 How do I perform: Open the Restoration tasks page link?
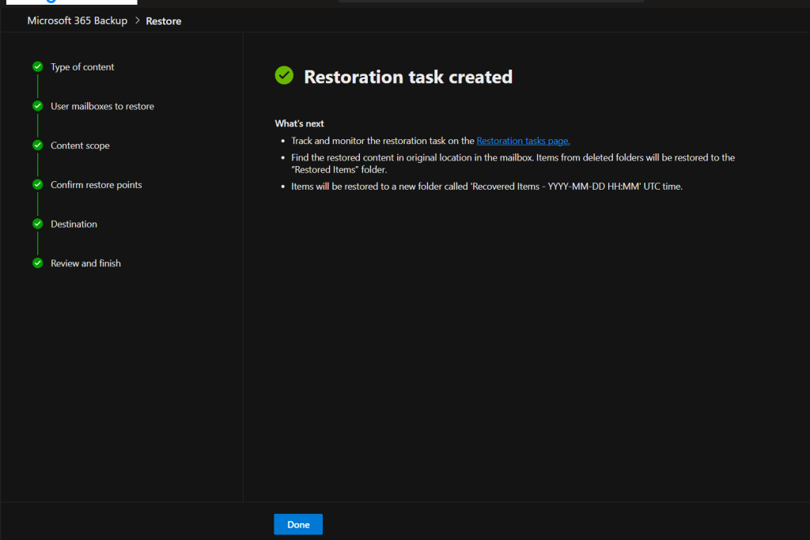pos(523,141)
